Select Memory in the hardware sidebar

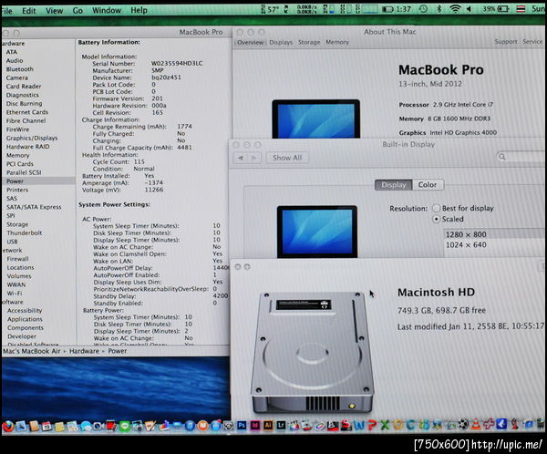point(18,155)
